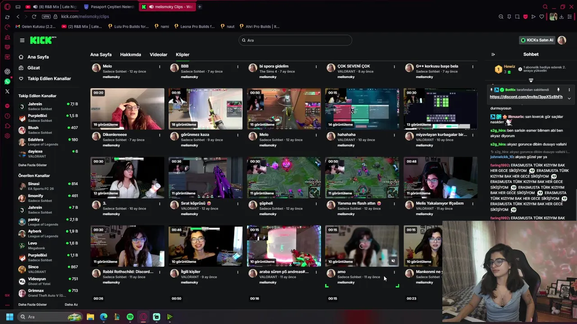Open options menu for hahahaha clip

(x=394, y=135)
